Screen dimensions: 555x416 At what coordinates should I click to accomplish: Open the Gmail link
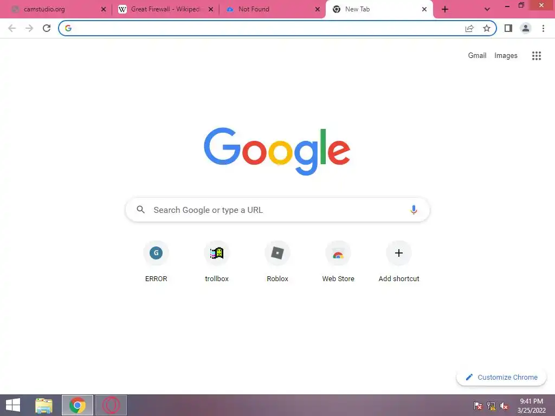pos(477,56)
